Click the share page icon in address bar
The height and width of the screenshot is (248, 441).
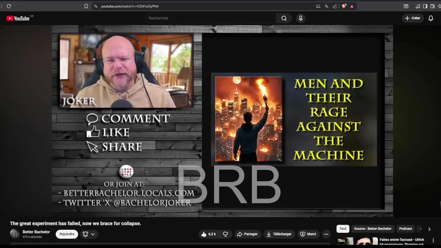click(335, 6)
